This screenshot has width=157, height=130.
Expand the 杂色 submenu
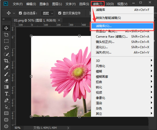coord(123,109)
